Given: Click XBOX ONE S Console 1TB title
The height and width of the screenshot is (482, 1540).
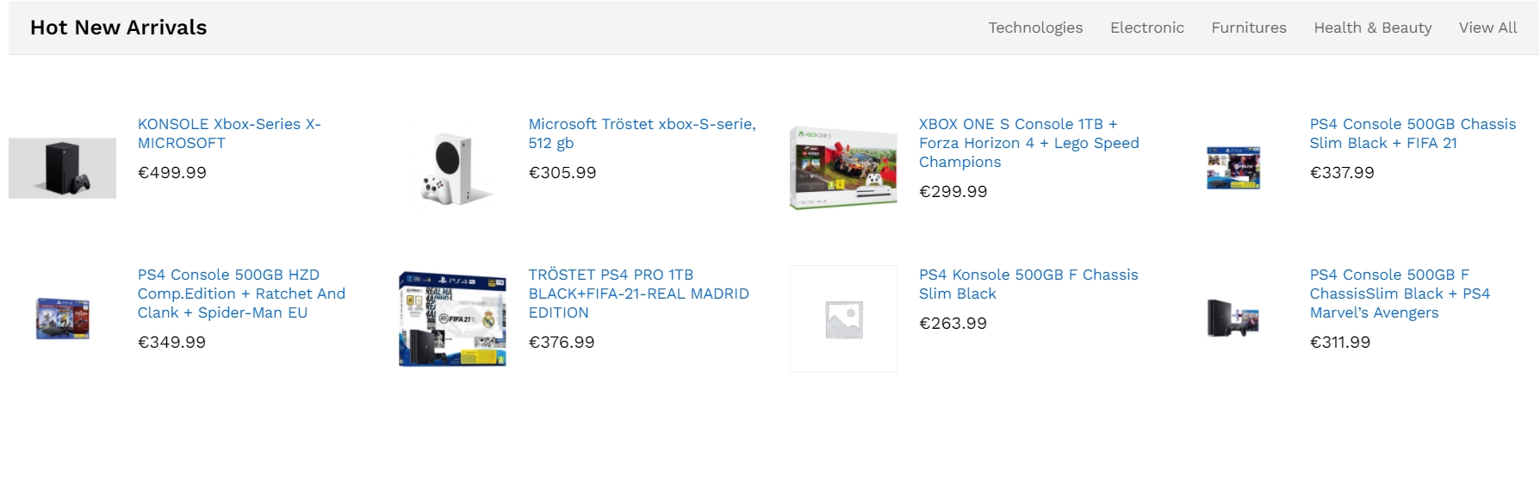Looking at the screenshot, I should [1028, 143].
